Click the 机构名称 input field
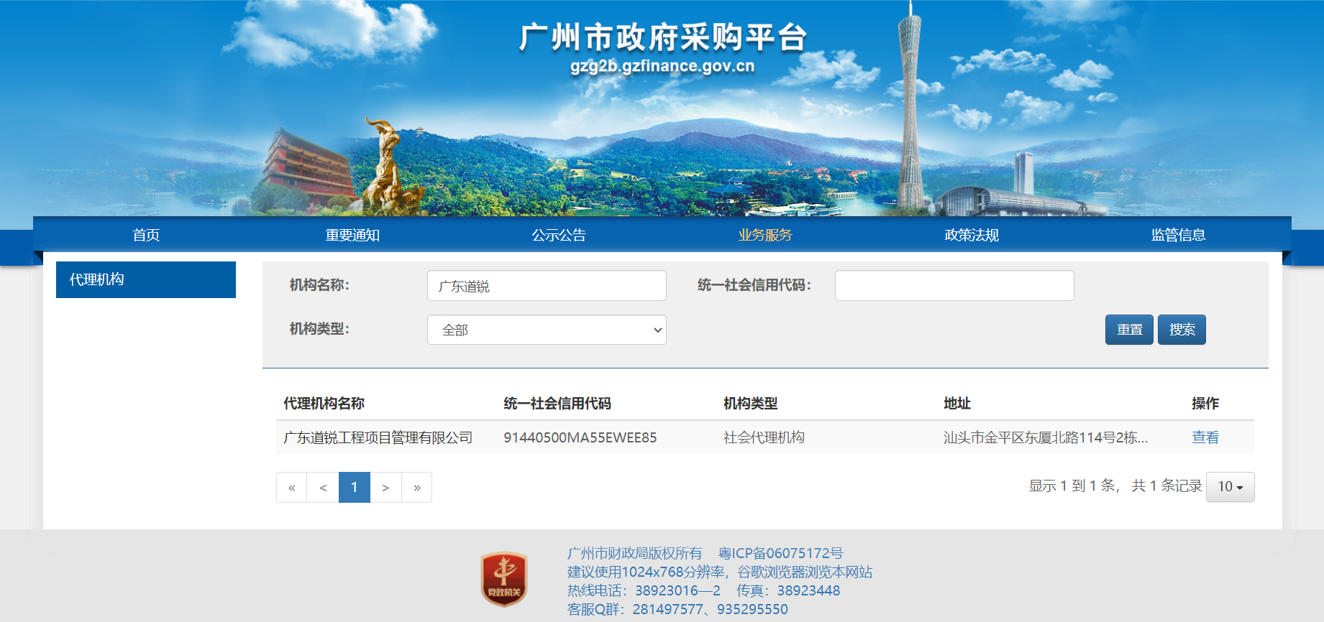Viewport: 1324px width, 622px height. pos(547,286)
